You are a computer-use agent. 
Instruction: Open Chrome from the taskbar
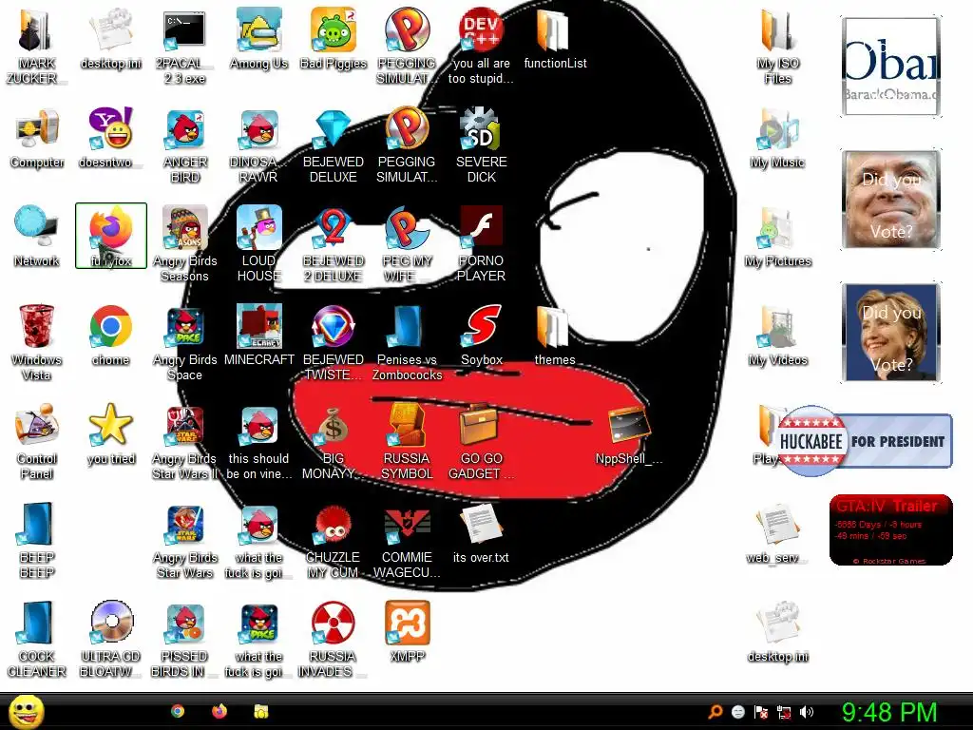[x=178, y=711]
